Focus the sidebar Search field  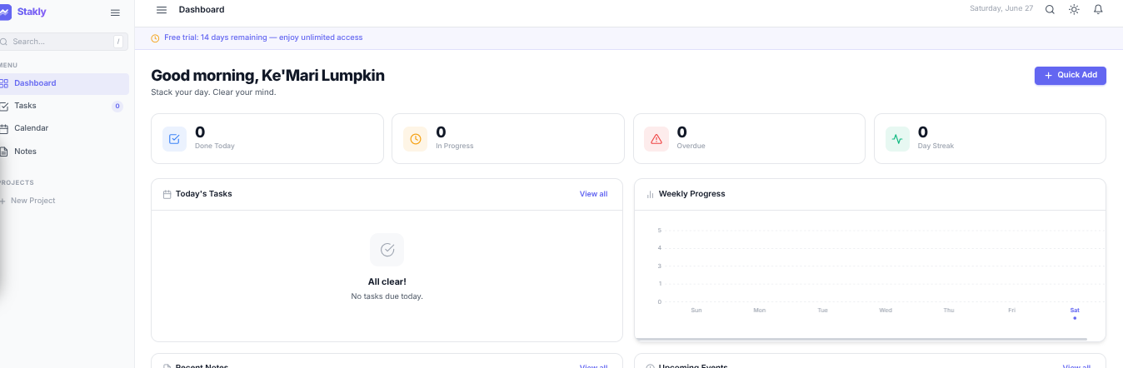63,41
